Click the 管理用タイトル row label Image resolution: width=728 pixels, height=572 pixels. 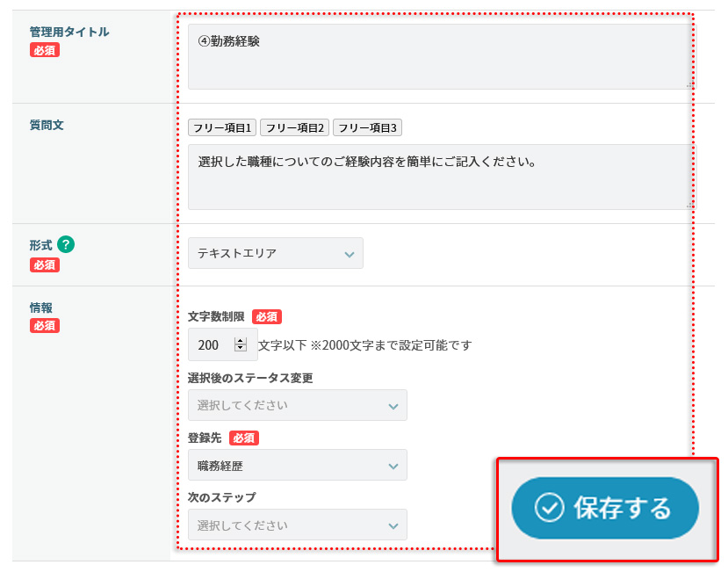click(69, 32)
